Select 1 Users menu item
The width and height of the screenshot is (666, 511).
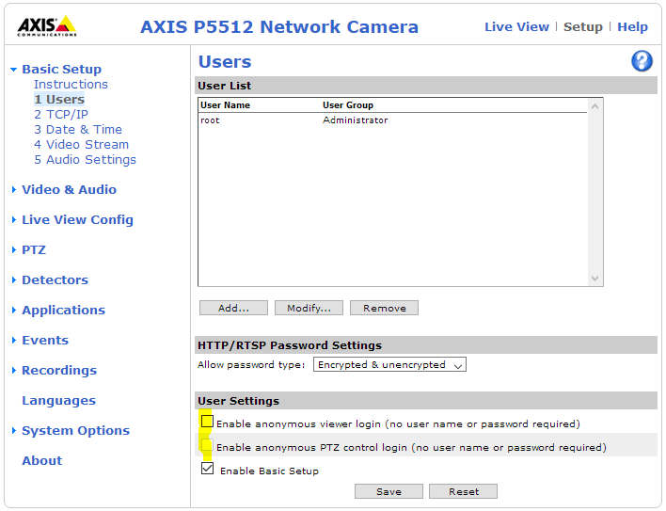(x=59, y=99)
